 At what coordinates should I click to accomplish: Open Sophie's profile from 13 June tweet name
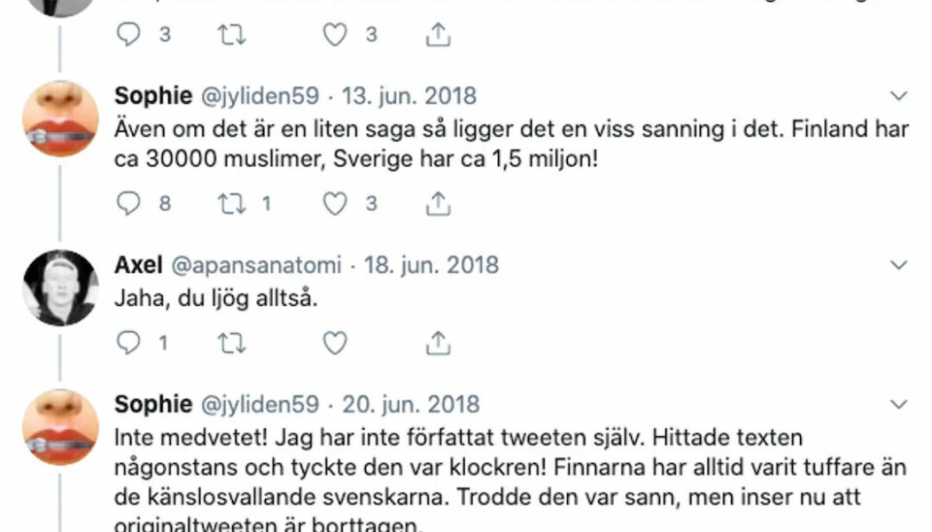[x=153, y=96]
